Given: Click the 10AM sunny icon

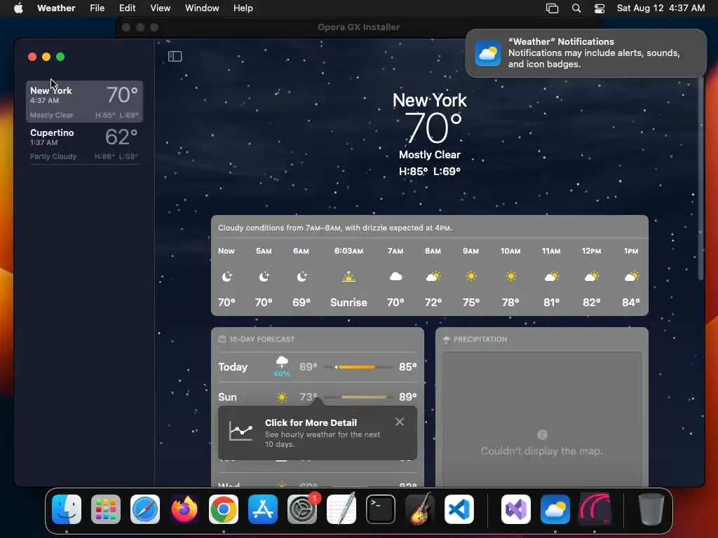Looking at the screenshot, I should tap(510, 276).
